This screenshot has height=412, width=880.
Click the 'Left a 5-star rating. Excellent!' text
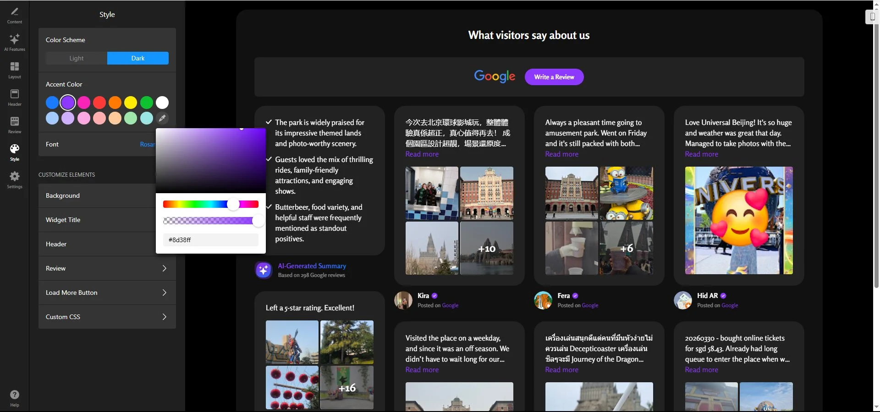coord(310,308)
